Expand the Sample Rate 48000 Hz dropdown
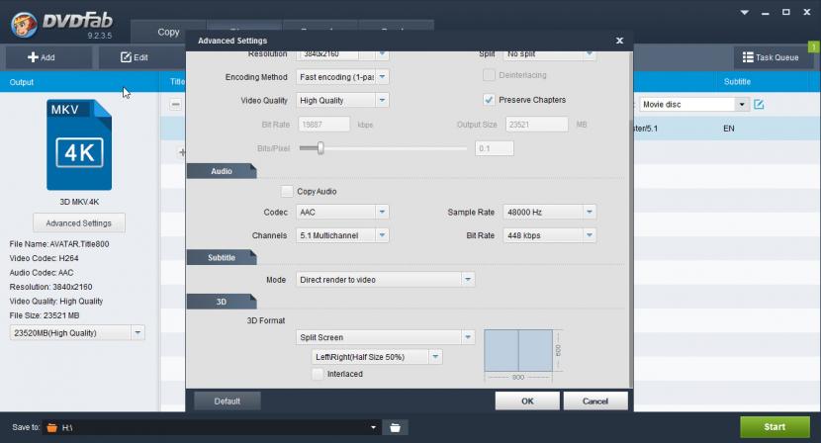The height and width of the screenshot is (443, 821). (549, 212)
